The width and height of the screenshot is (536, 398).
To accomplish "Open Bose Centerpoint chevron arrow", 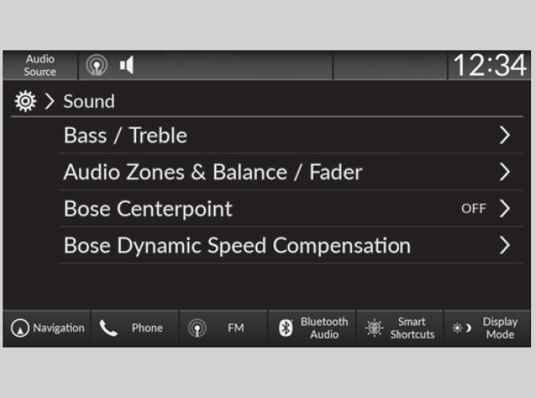I will (505, 208).
